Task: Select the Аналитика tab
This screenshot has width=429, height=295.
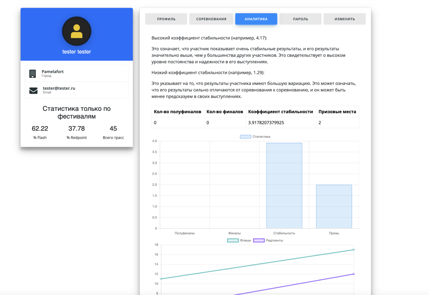Action: [x=256, y=19]
